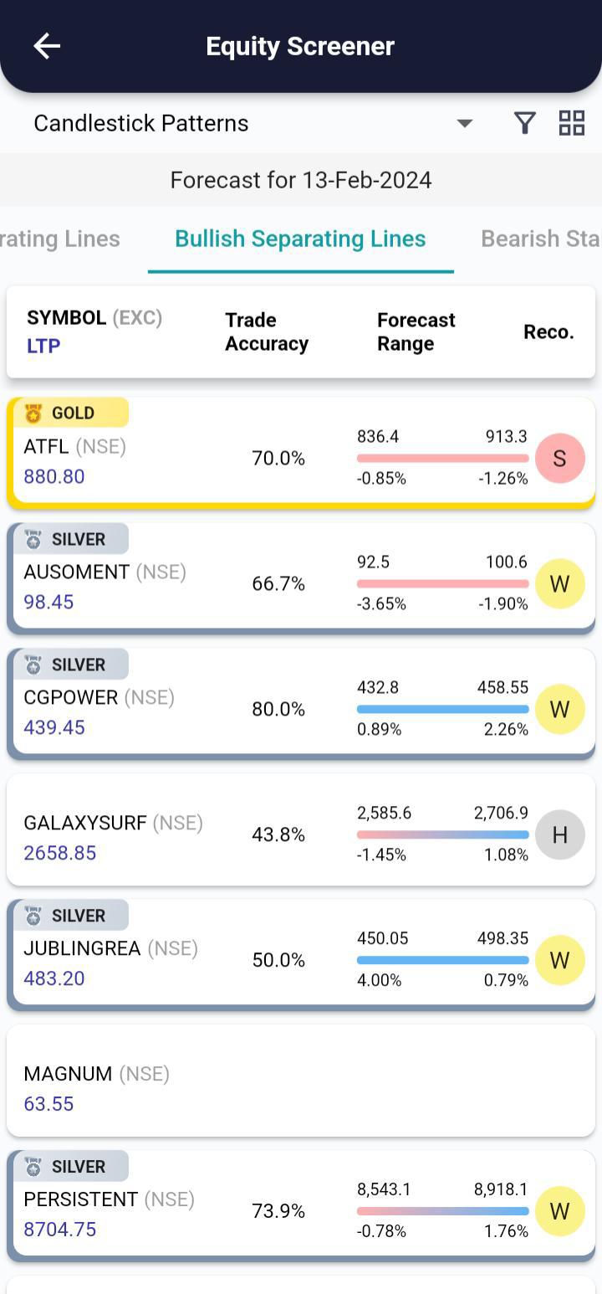Image resolution: width=602 pixels, height=1294 pixels.
Task: Tap the W recommendation badge for AUSOMENT
Action: coord(559,583)
